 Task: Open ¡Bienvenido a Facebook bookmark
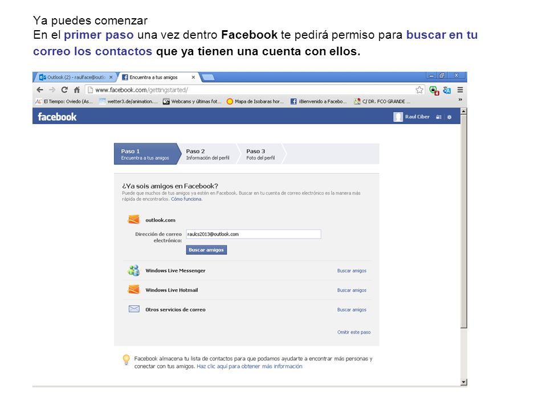319,101
